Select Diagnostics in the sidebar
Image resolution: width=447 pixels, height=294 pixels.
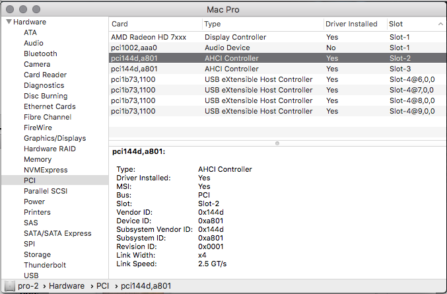(x=44, y=85)
